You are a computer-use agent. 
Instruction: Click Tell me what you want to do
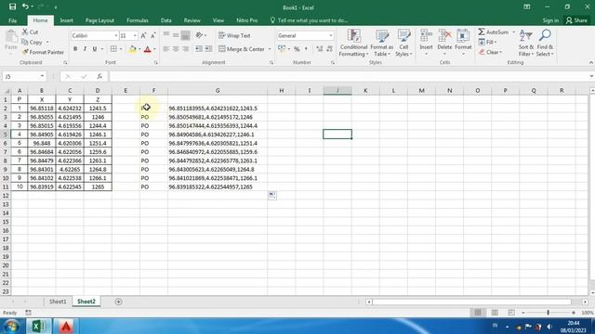click(x=309, y=20)
